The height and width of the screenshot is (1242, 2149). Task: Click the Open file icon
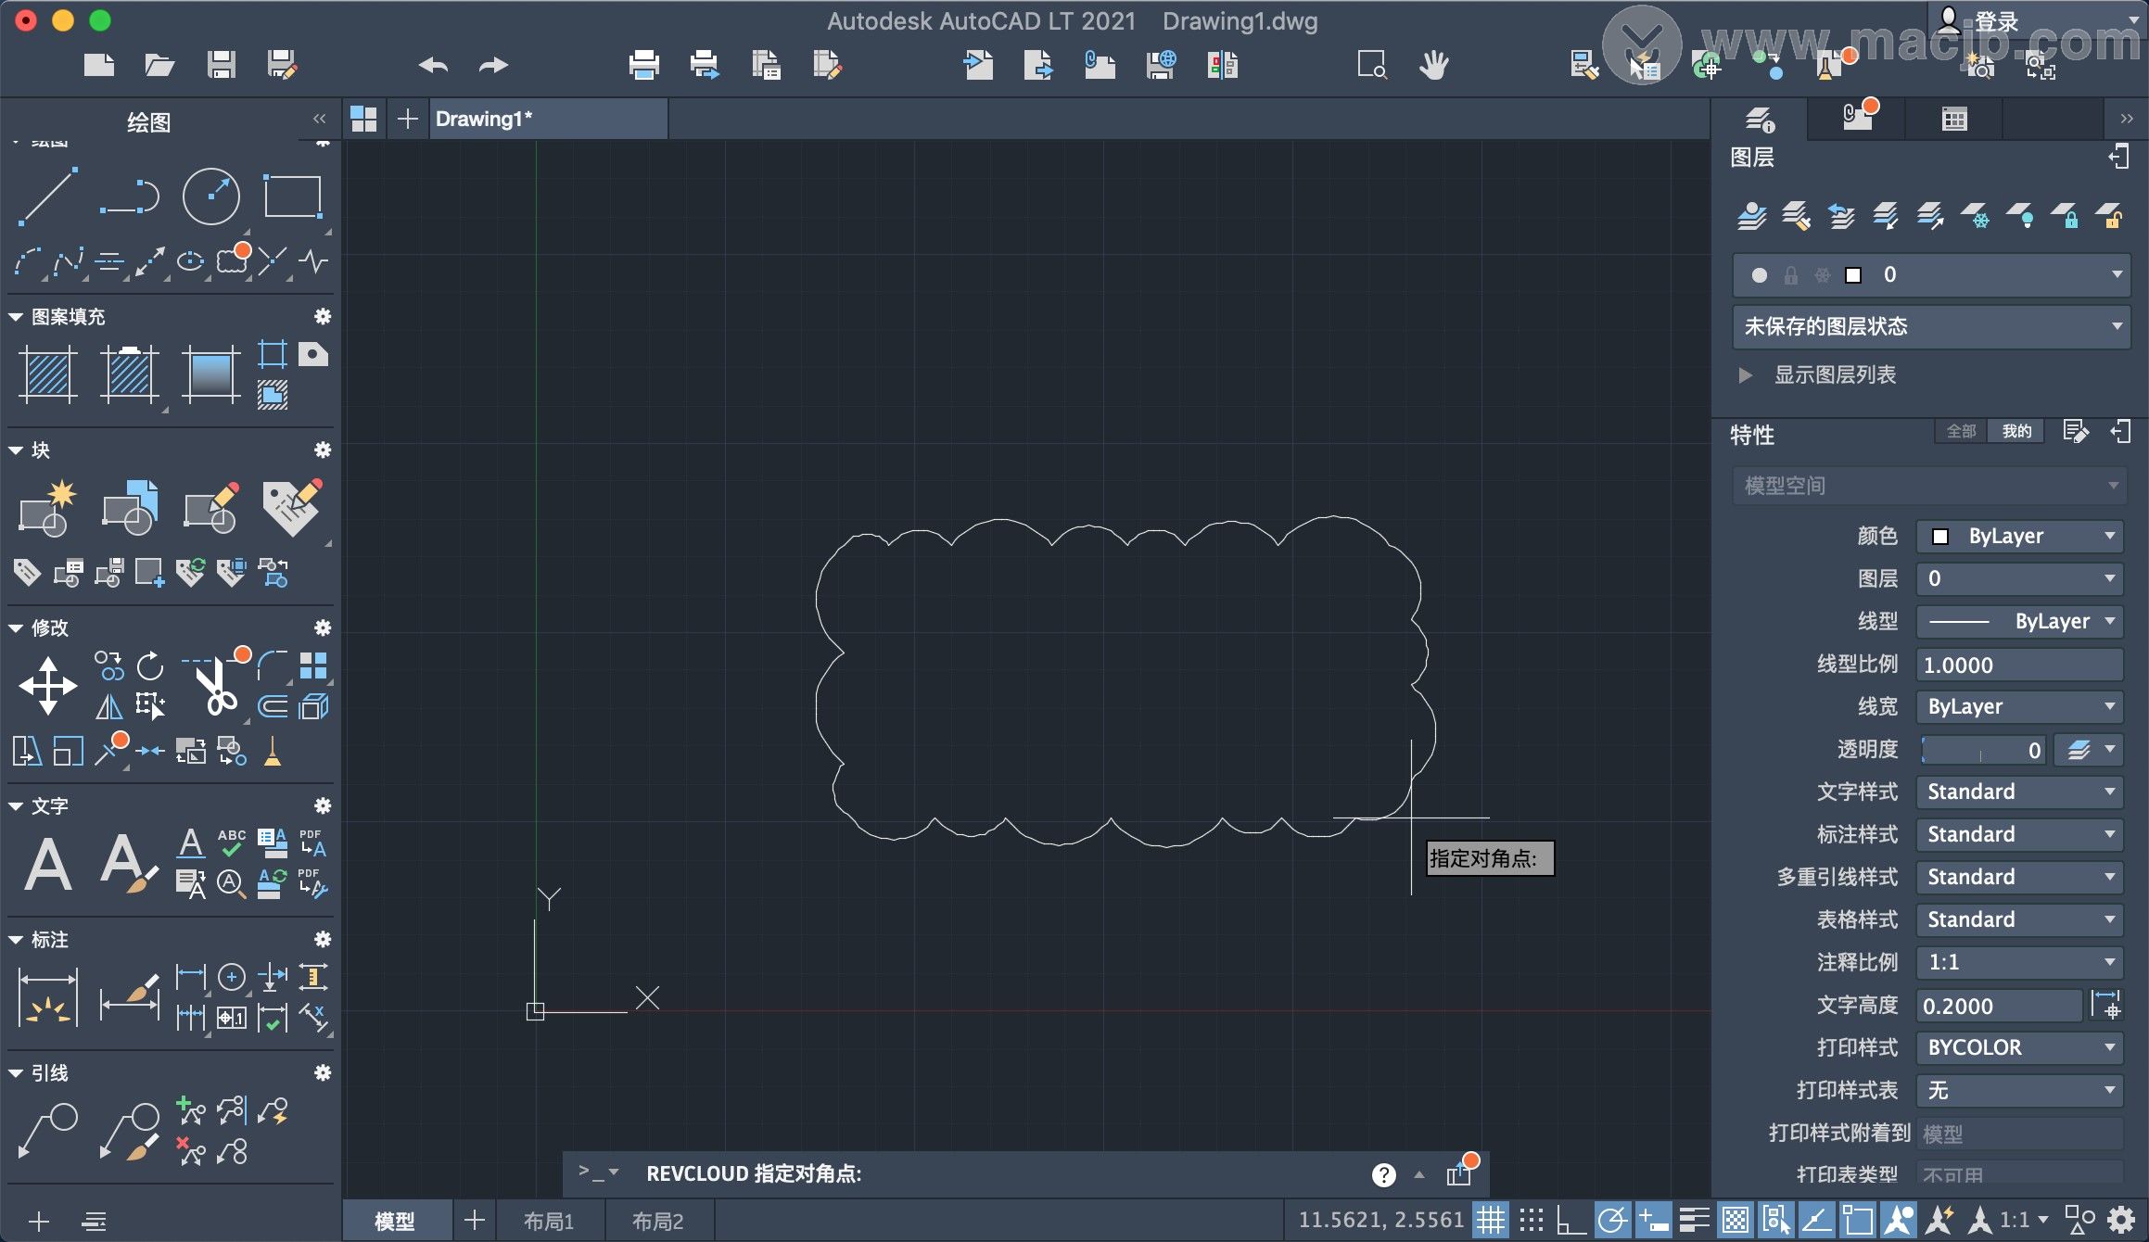pyautogui.click(x=159, y=65)
